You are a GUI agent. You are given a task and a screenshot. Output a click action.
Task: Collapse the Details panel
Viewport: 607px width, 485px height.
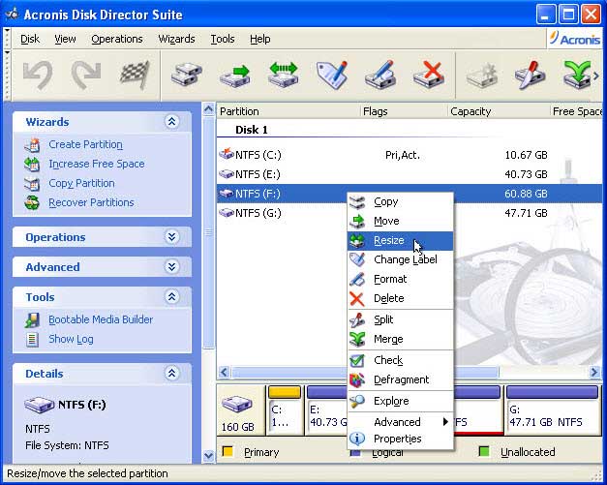pos(172,373)
